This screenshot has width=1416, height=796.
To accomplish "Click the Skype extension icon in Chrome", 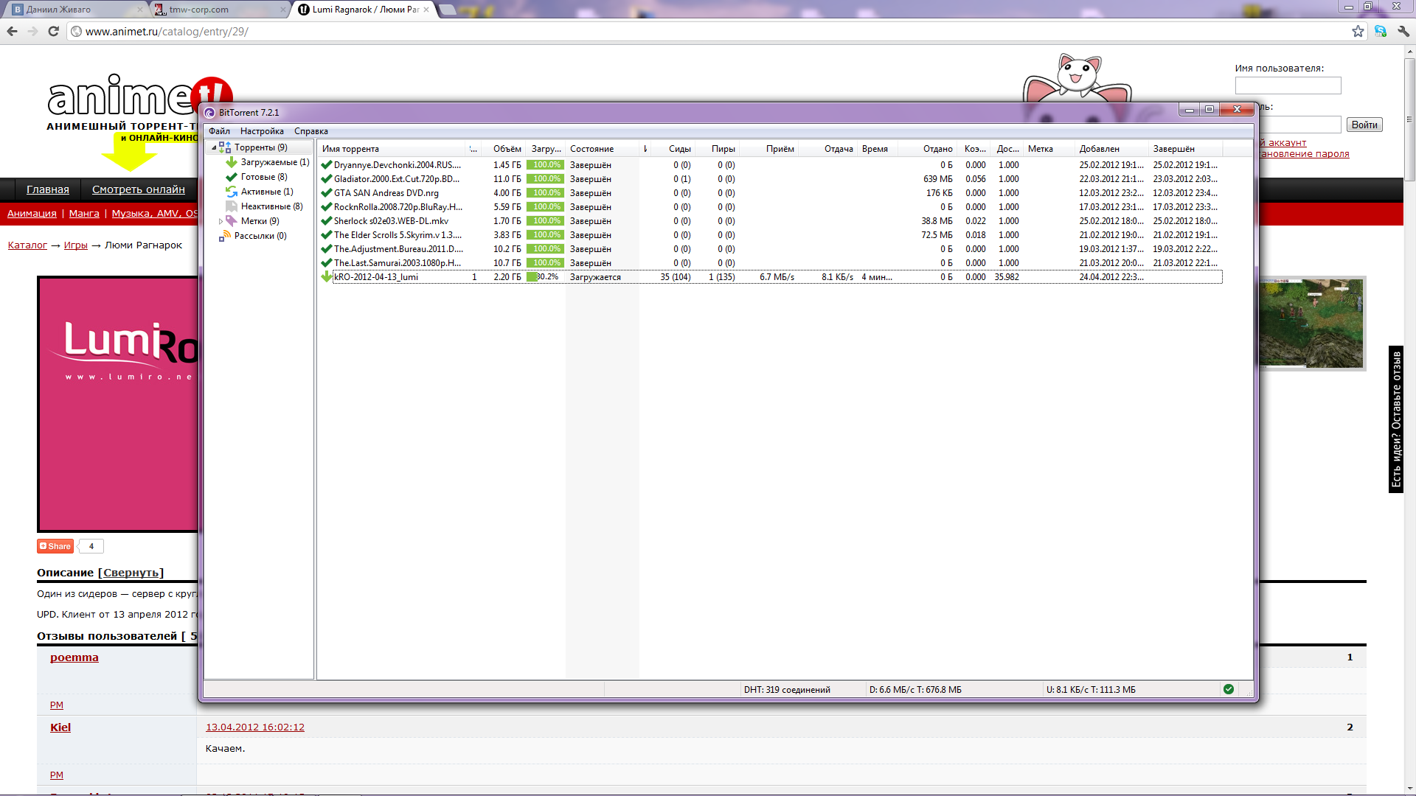I will [x=1381, y=31].
